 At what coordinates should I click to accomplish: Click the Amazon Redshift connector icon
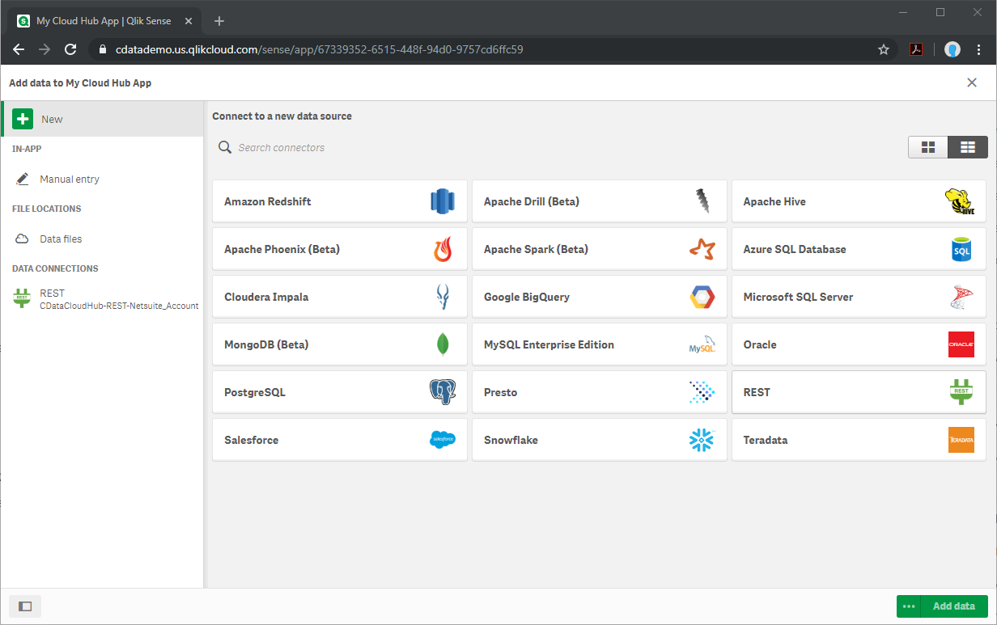[x=443, y=201]
